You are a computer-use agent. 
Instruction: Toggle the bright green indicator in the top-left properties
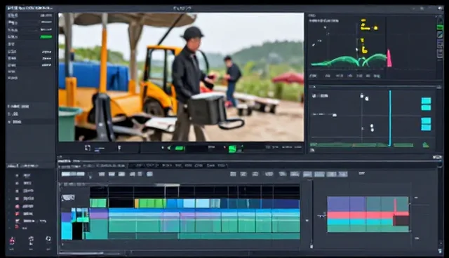click(46, 37)
